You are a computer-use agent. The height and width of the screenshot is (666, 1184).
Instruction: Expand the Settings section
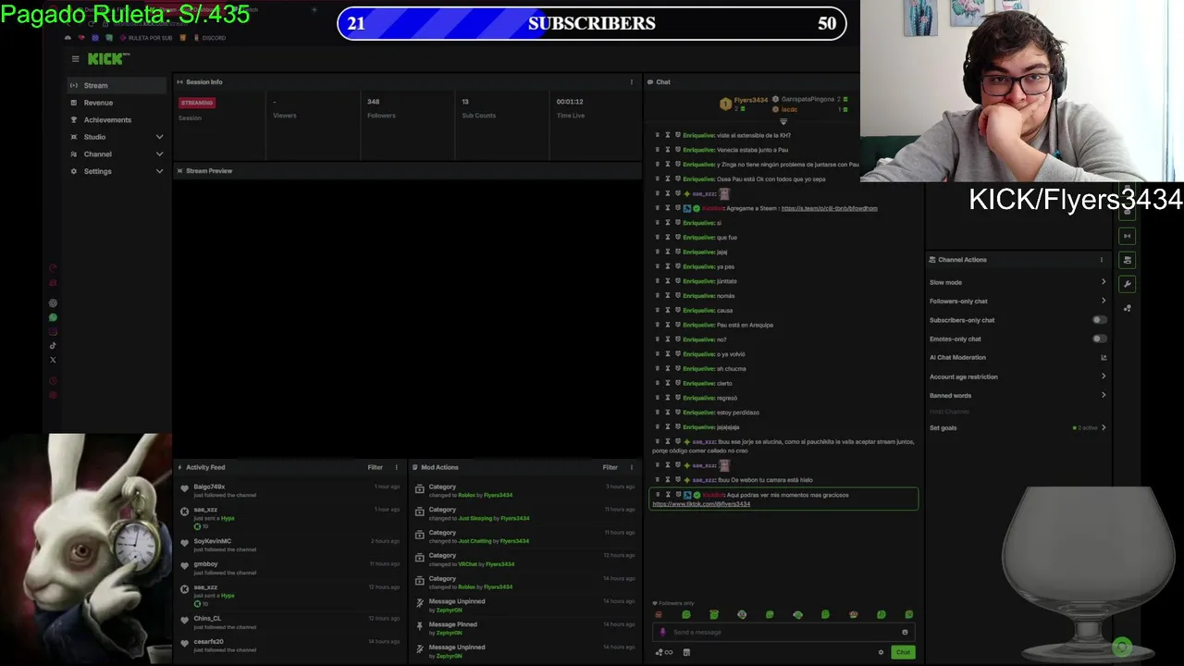coord(117,171)
